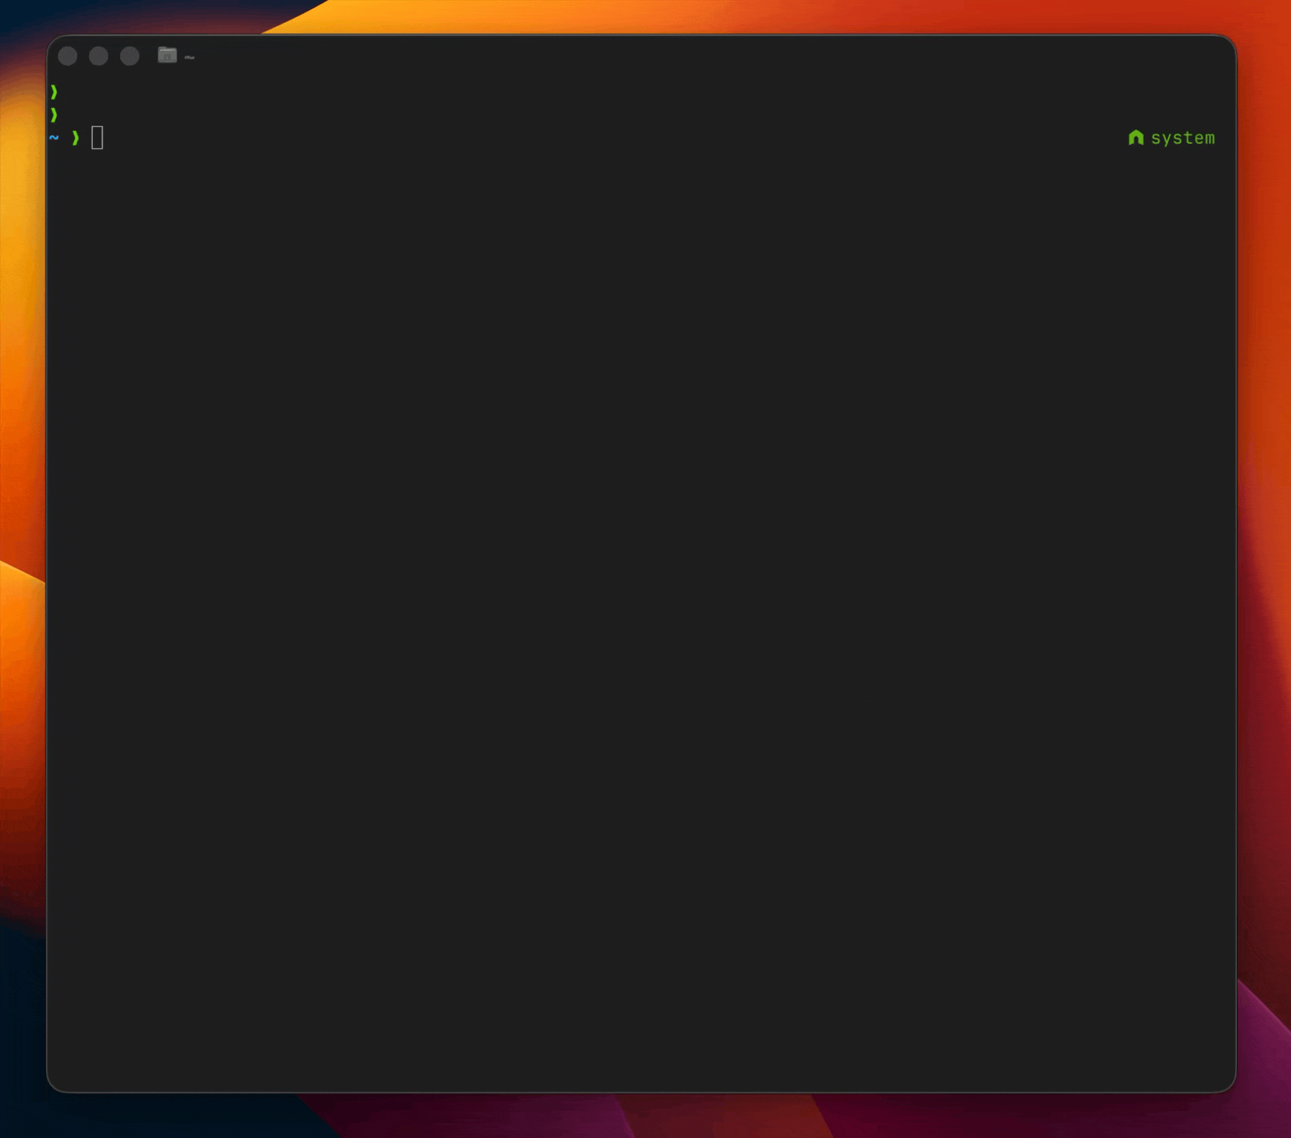This screenshot has height=1138, width=1291.
Task: Close the terminal window with leftmost gray circle
Action: (x=68, y=56)
